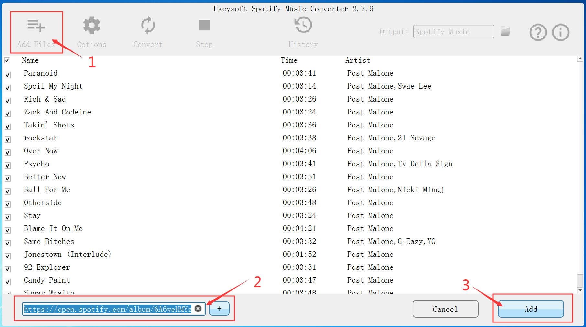This screenshot has height=327, width=586.
Task: Click artist Post Malone, Ty Dolla $ign
Action: point(400,164)
